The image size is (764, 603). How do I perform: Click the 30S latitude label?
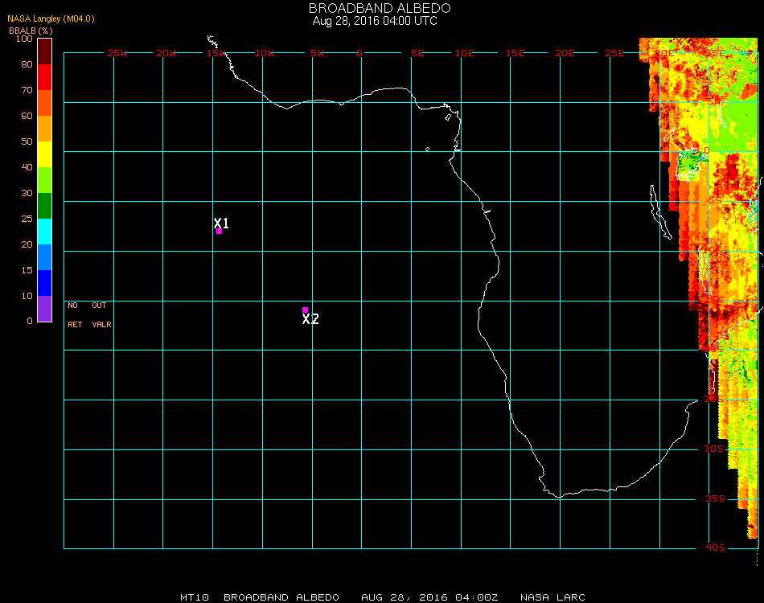click(x=714, y=449)
